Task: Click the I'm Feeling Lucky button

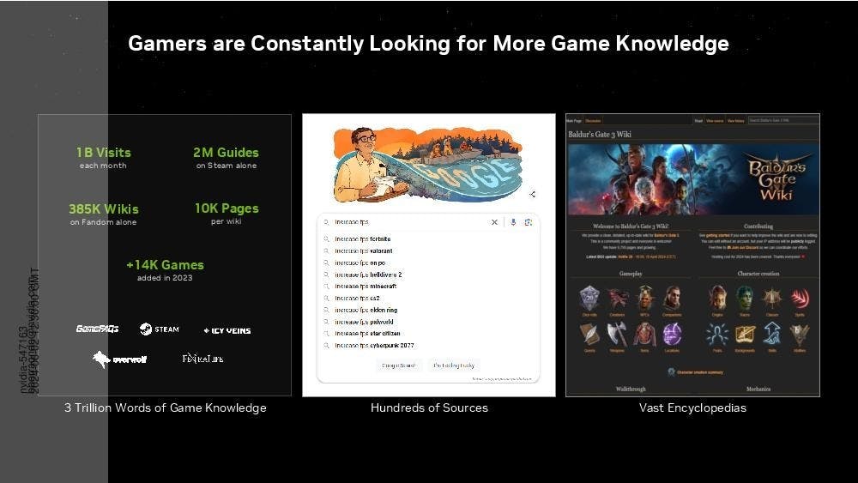Action: [x=454, y=365]
